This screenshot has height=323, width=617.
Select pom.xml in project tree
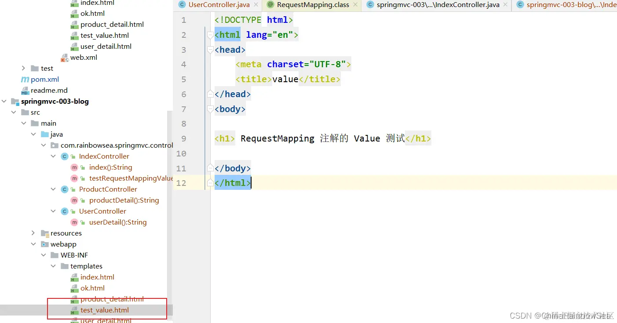pos(45,79)
